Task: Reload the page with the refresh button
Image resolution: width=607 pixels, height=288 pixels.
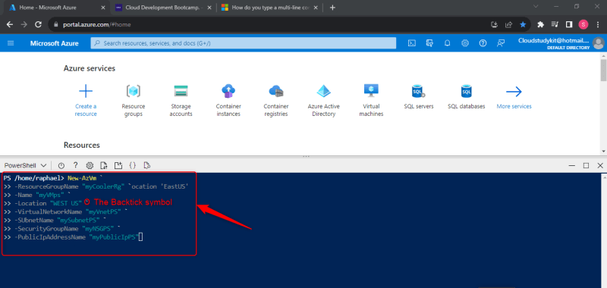Action: coord(38,24)
